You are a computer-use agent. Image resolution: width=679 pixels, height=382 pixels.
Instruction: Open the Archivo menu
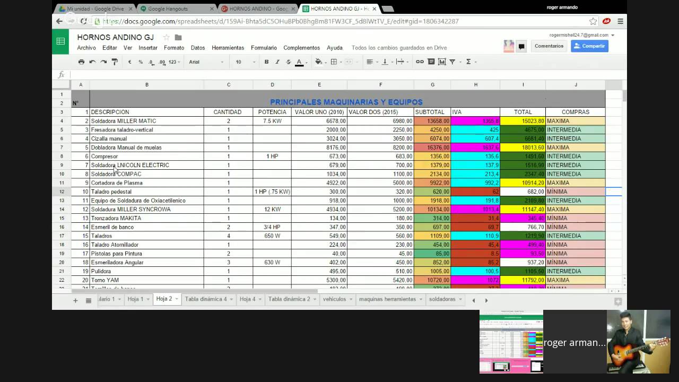tap(86, 48)
